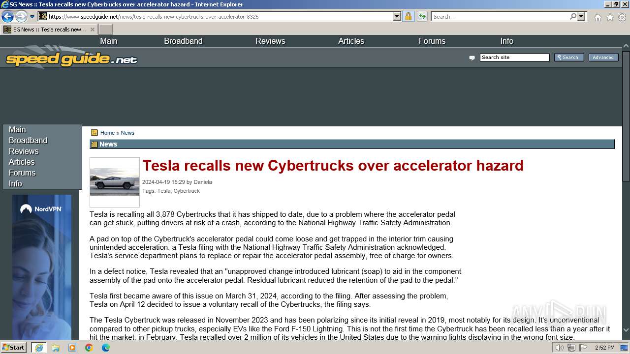Click the breadcrumb folder icon
Screen dimensions: 630x354
pos(94,133)
